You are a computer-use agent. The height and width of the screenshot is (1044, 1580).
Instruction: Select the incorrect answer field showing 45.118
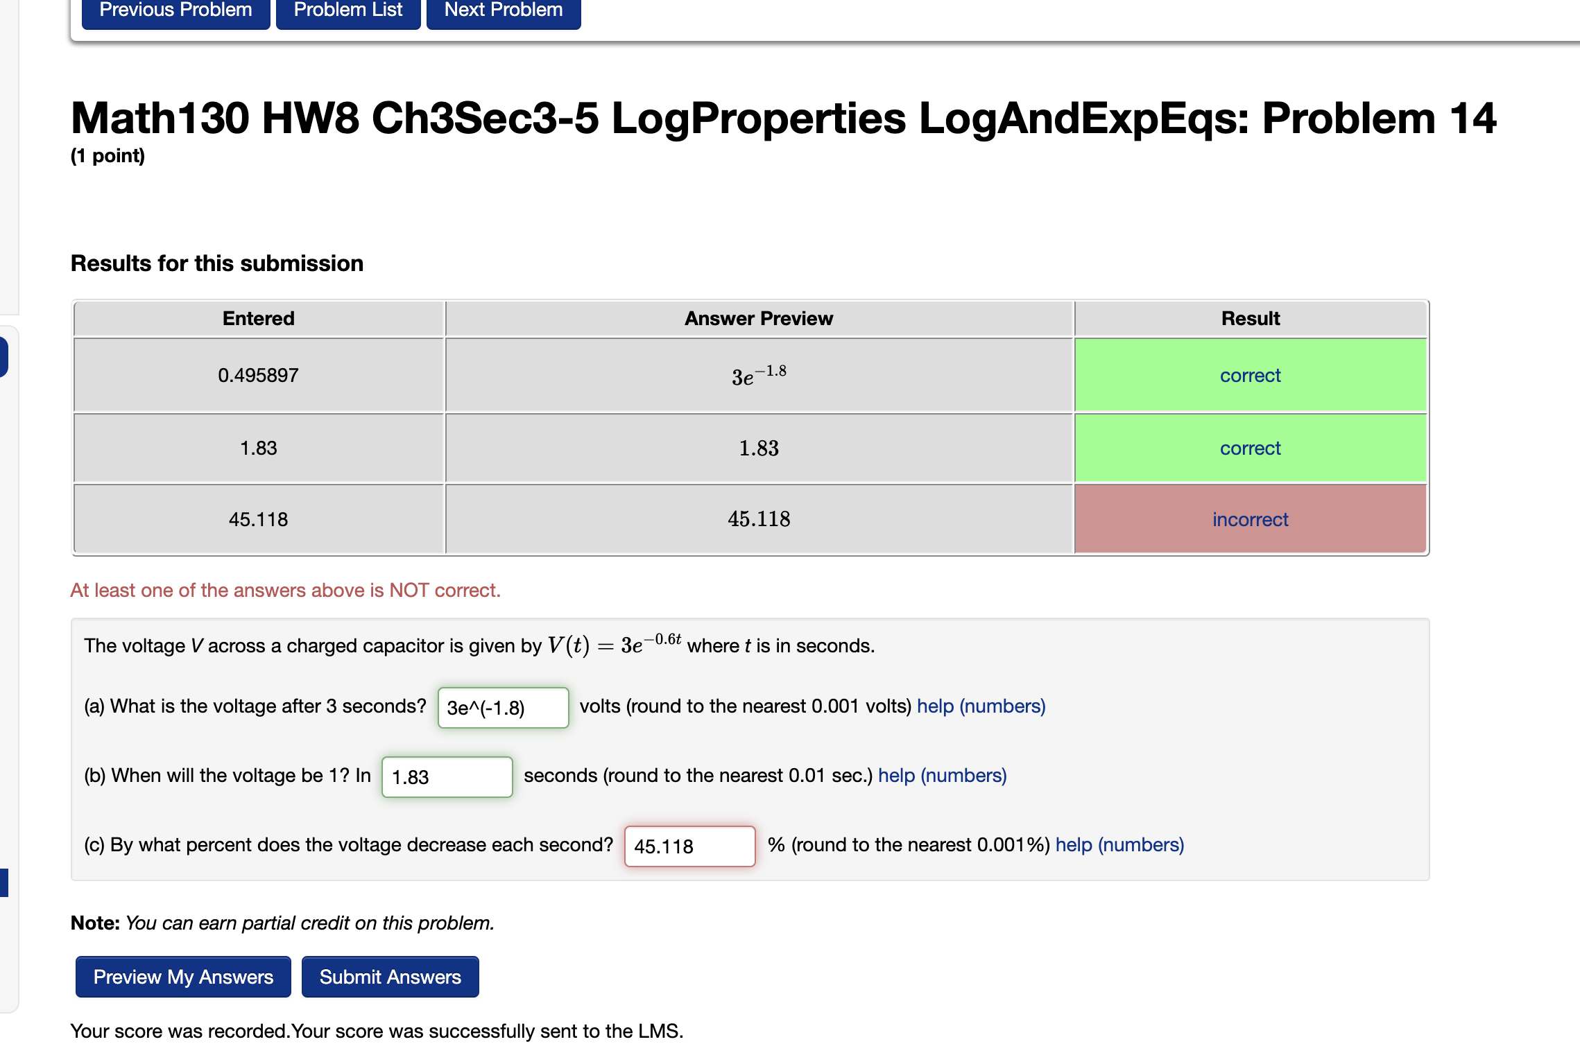689,846
